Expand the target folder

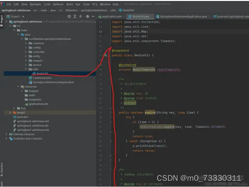(10, 113)
